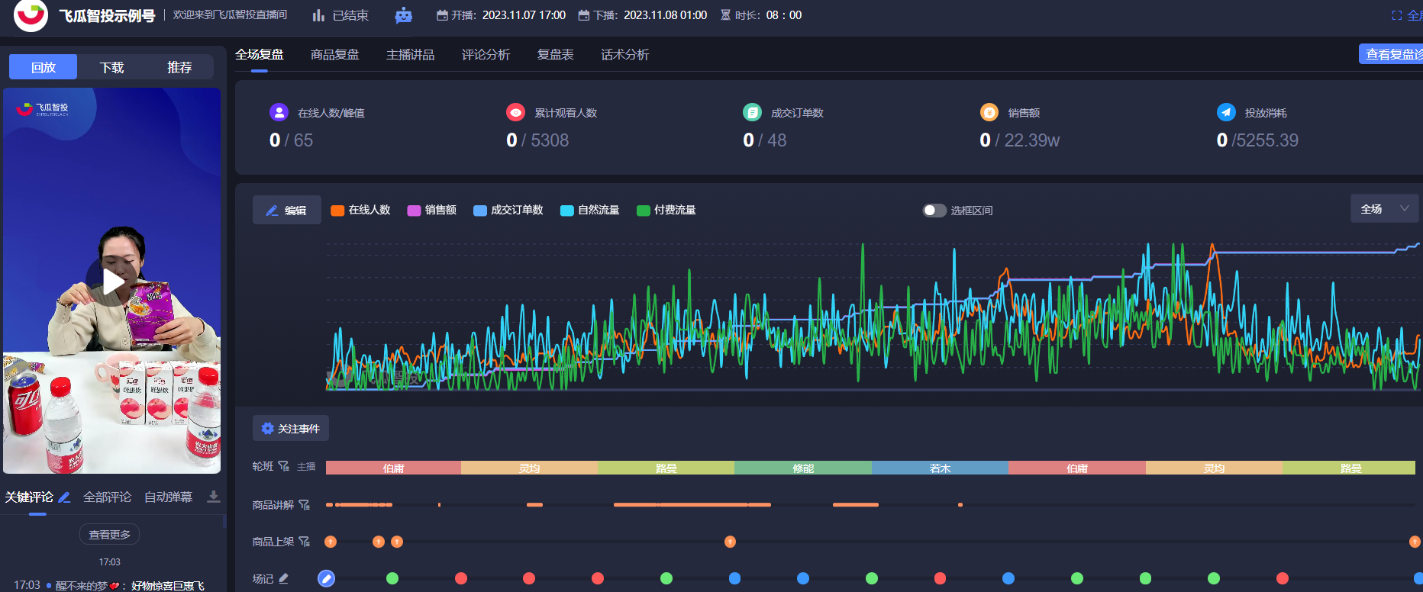Image resolution: width=1423 pixels, height=592 pixels.
Task: Switch to 评论分析 tab
Action: pos(486,55)
